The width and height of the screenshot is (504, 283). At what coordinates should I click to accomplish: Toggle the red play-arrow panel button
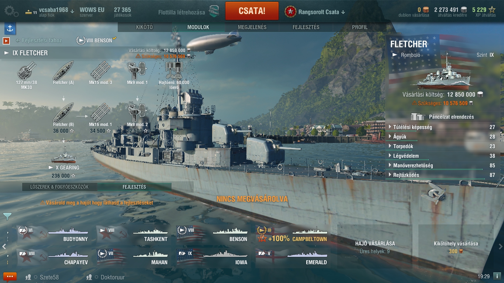(6, 41)
